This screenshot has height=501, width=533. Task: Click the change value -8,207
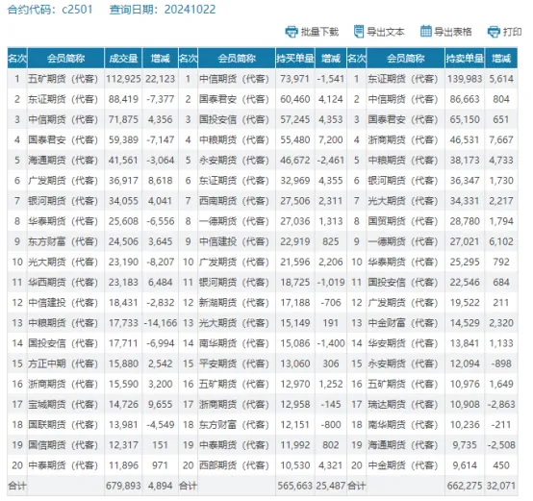coord(160,262)
